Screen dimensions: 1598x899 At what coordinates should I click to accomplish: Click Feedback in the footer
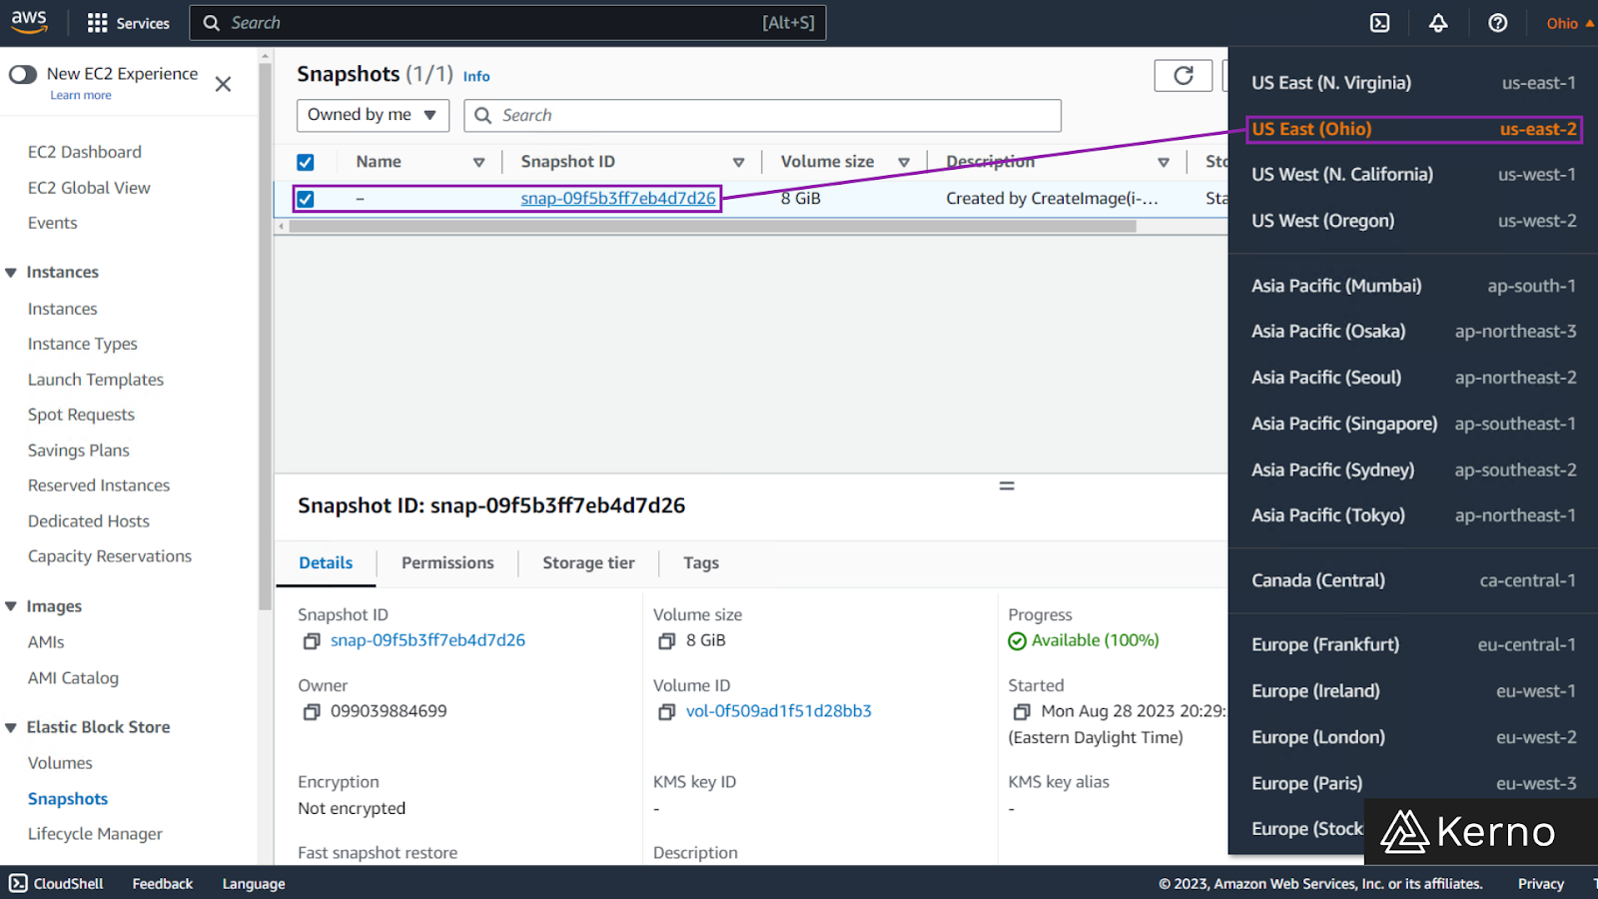(x=163, y=884)
